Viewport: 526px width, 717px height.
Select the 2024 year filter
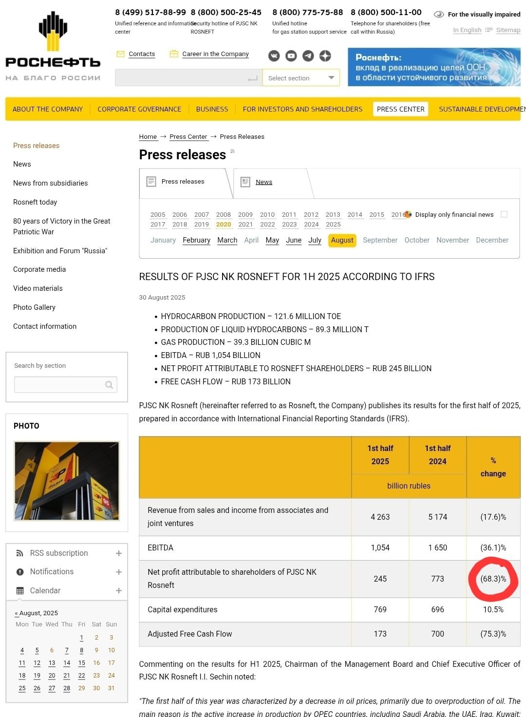point(311,225)
